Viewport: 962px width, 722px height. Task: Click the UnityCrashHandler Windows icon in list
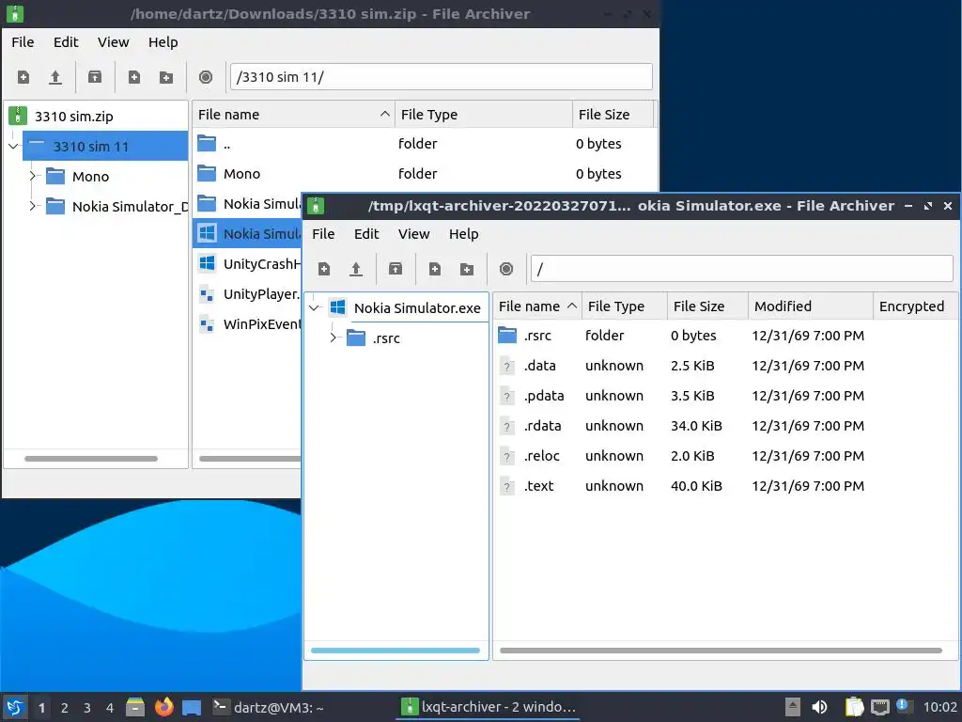(x=207, y=263)
